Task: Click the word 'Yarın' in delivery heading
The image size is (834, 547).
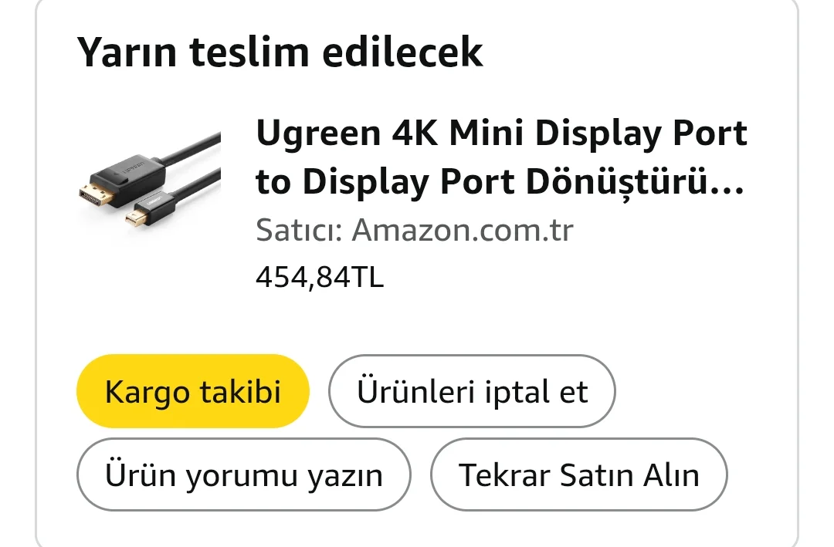Action: pyautogui.click(x=127, y=52)
